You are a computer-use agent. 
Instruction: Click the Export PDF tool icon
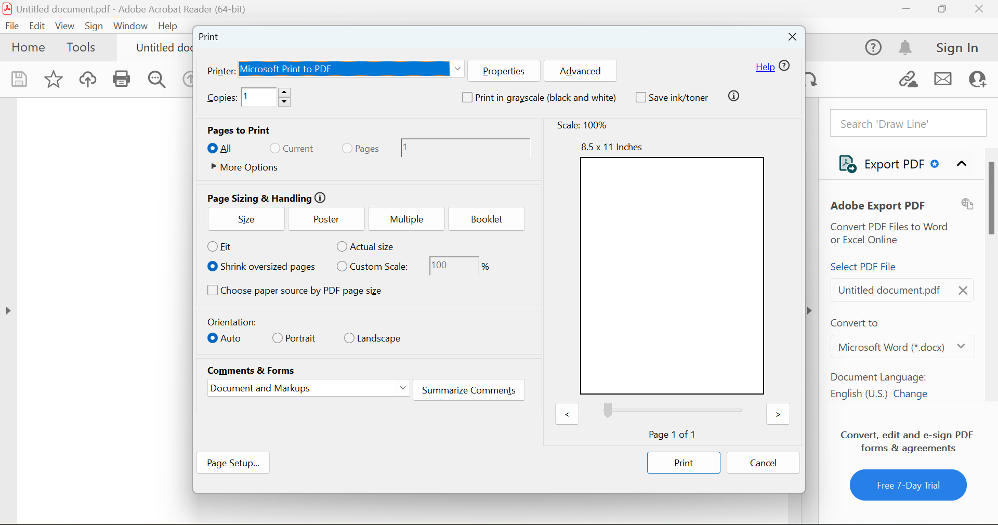[848, 164]
